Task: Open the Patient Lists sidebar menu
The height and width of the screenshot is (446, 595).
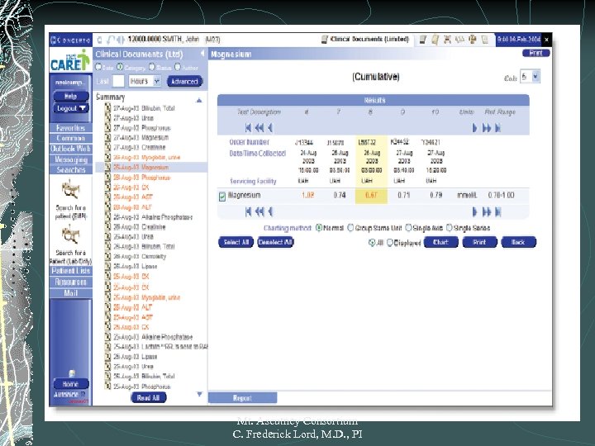Action: pos(70,271)
